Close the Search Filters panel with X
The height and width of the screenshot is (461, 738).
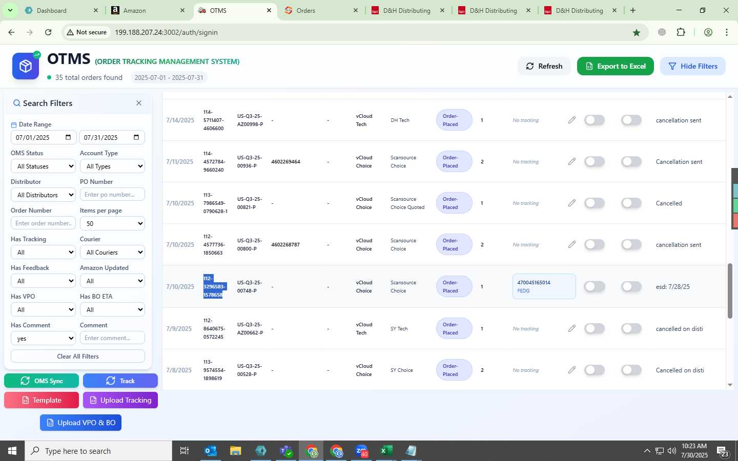(139, 103)
